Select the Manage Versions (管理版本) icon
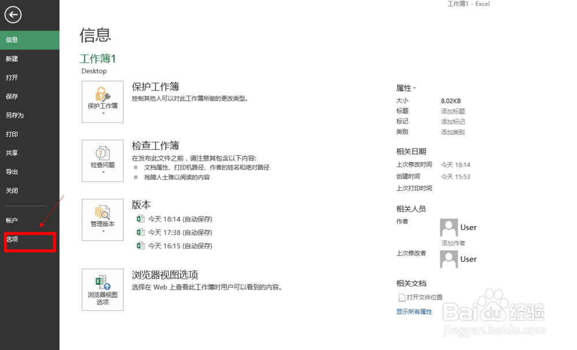 [102, 220]
